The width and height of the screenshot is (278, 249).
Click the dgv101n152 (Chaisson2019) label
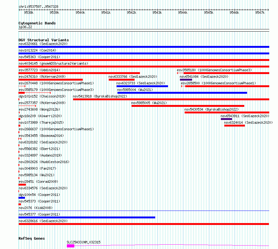click(x=42, y=96)
